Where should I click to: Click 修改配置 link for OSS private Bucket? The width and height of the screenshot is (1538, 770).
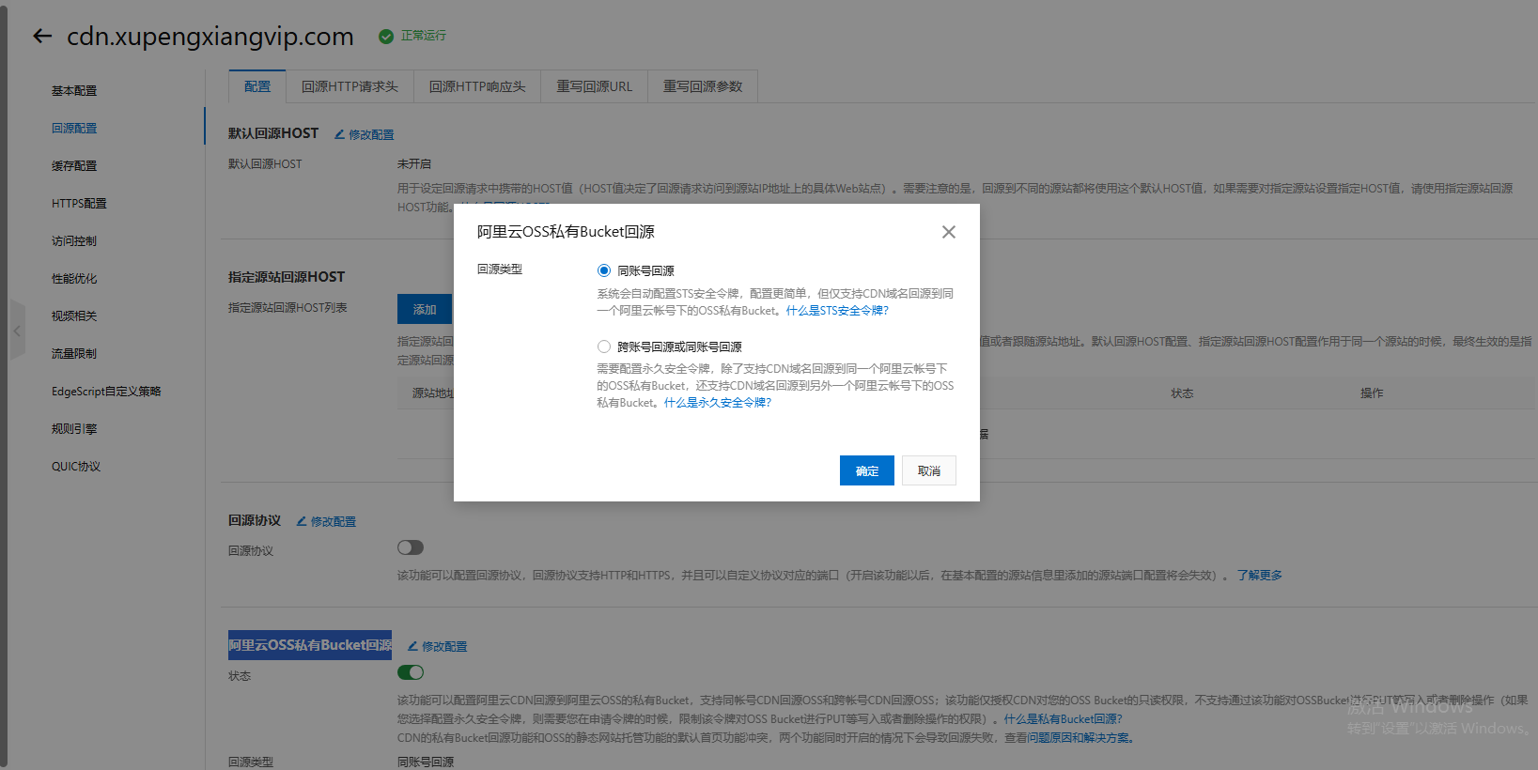[444, 647]
